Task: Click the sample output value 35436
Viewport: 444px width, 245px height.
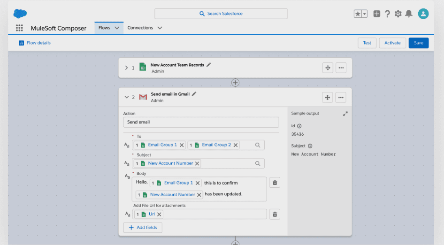Action: (297, 134)
